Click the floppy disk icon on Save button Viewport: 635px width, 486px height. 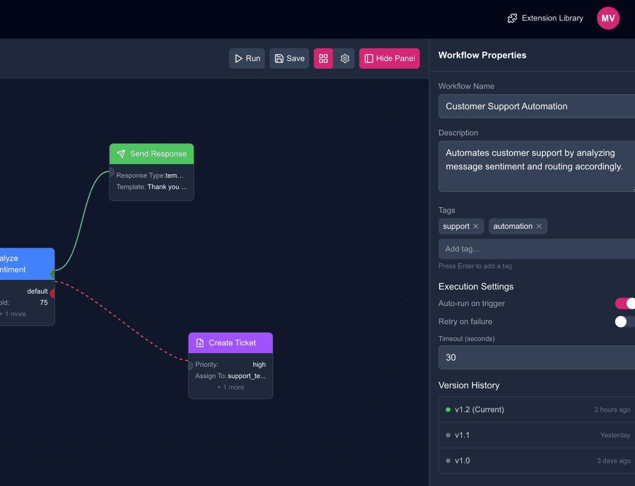point(279,58)
